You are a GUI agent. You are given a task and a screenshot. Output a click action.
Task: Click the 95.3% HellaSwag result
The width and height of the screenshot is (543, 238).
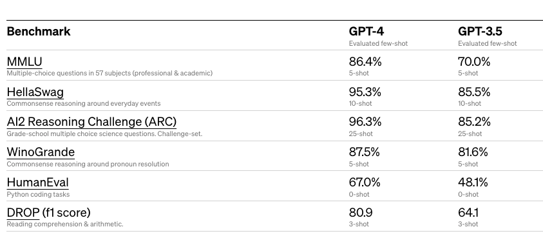[365, 92]
